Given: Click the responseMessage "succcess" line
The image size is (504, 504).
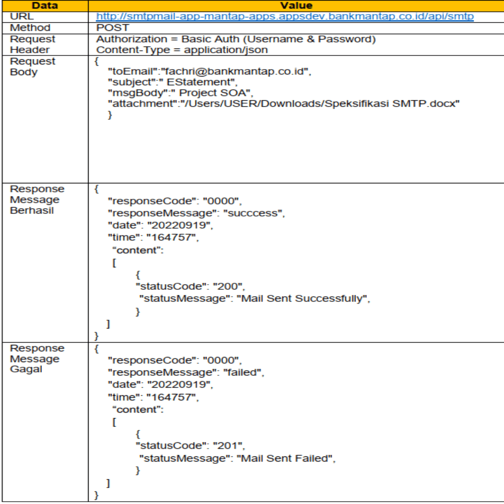Looking at the screenshot, I should click(x=196, y=214).
